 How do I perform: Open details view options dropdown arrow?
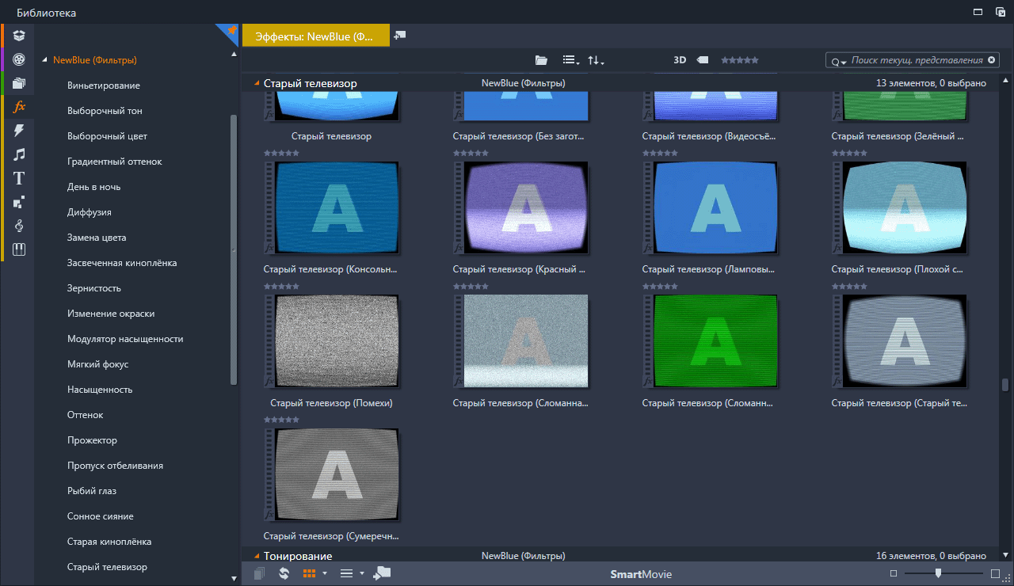(362, 573)
